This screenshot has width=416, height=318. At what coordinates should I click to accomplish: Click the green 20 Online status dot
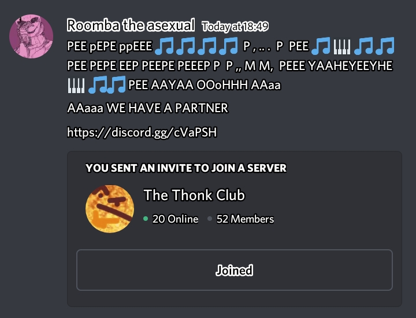click(146, 219)
